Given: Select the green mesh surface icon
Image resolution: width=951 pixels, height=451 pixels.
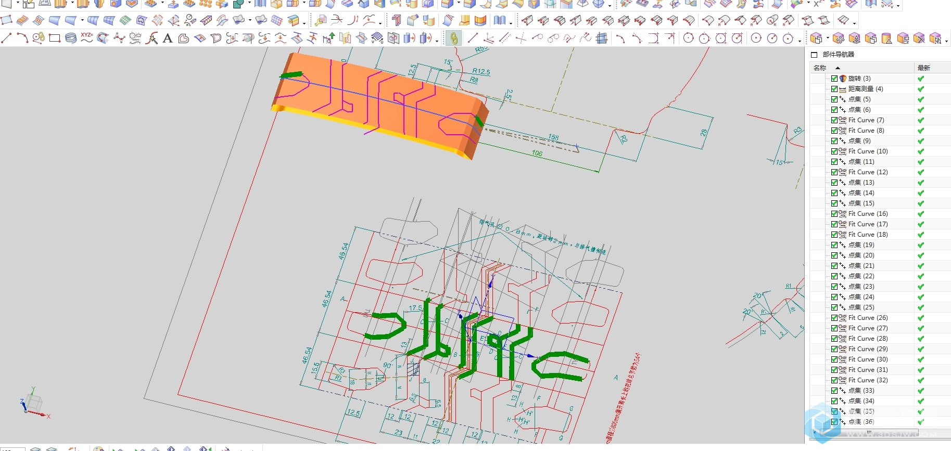Looking at the screenshot, I should 125,21.
